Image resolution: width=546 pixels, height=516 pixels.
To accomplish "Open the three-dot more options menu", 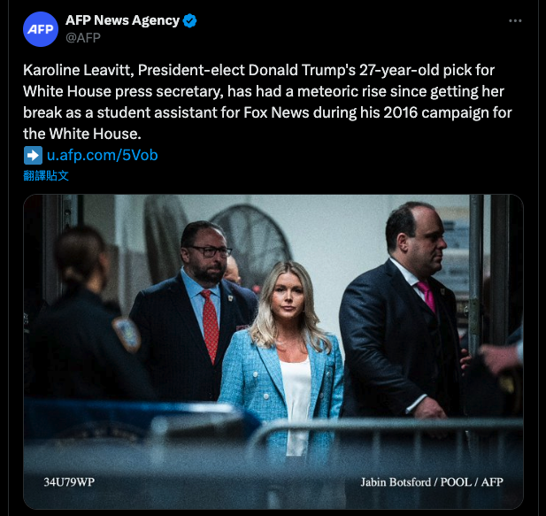I will pos(515,21).
